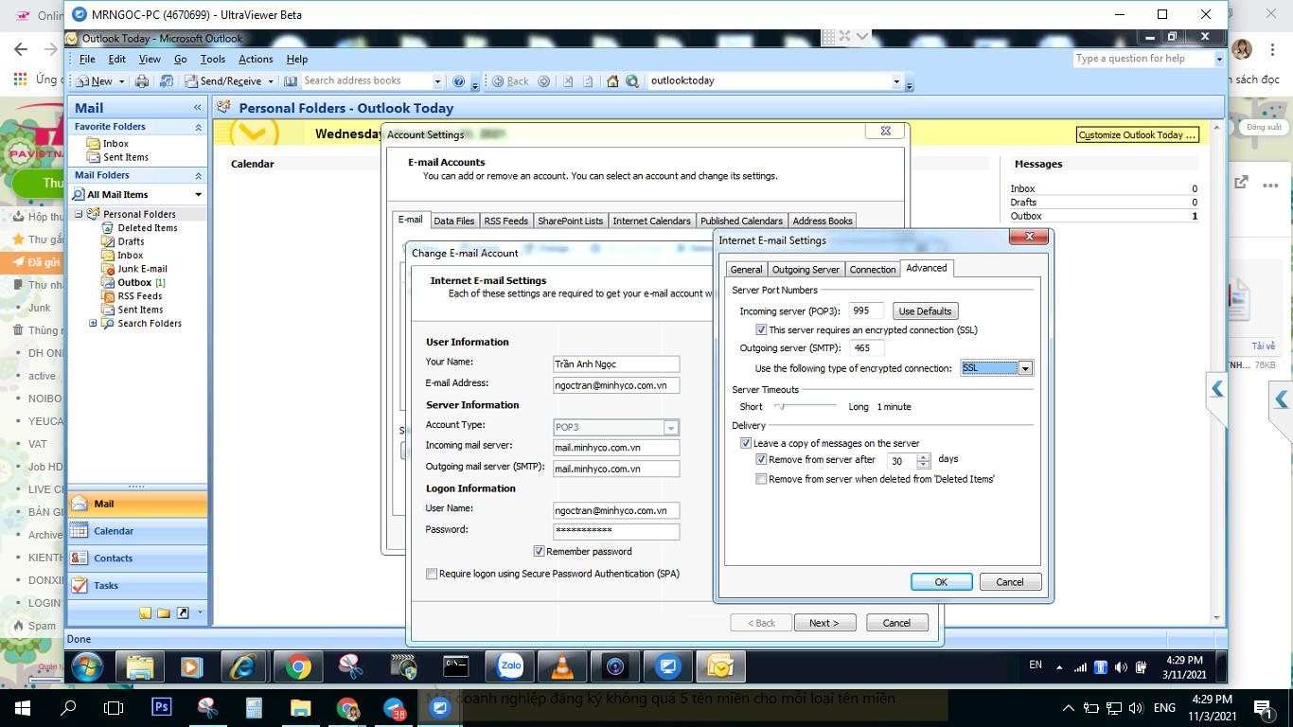Screen dimensions: 1293x727
Task: Click Customize Outlook Today button
Action: coord(1138,135)
